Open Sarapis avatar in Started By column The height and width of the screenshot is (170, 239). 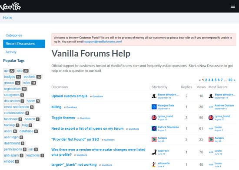point(154,139)
